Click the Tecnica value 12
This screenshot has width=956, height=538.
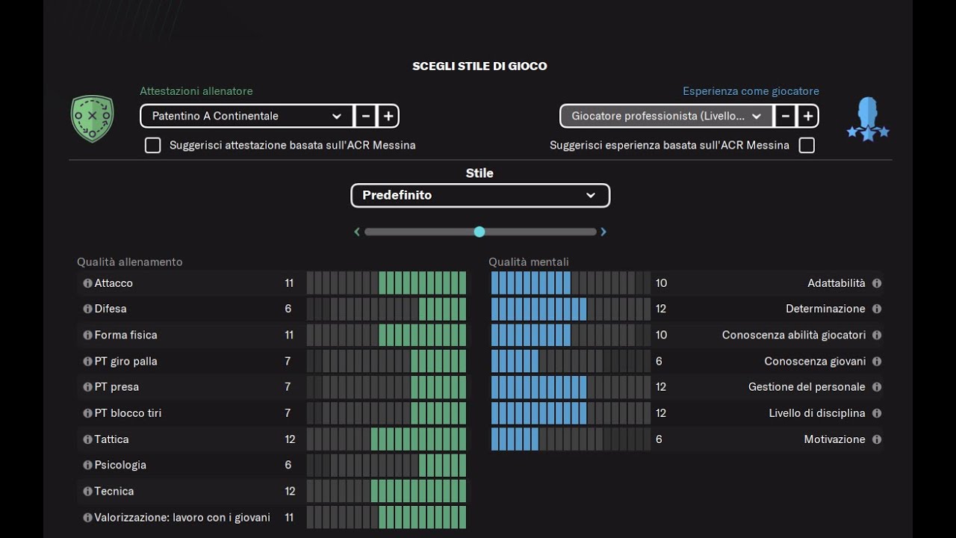290,491
